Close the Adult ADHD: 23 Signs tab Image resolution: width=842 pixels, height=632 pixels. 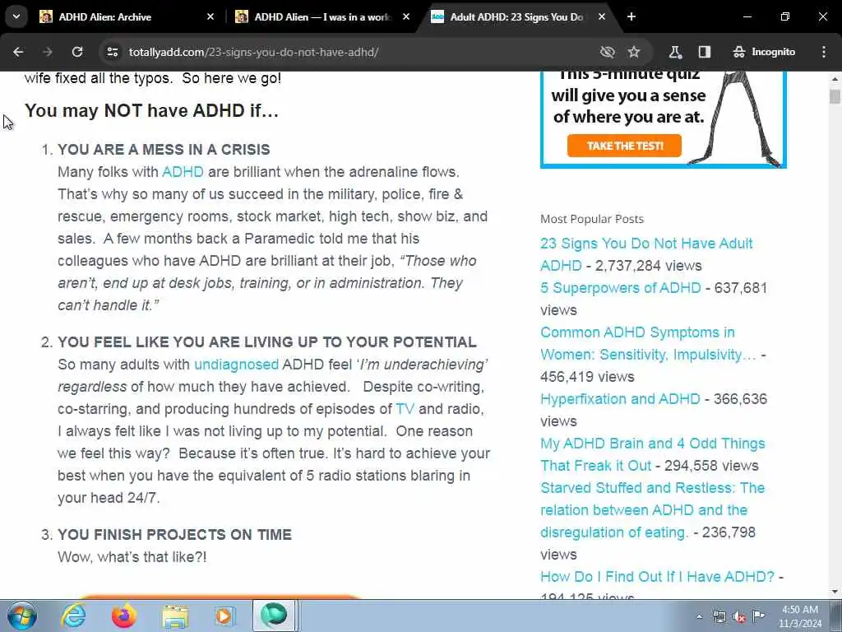pos(602,16)
